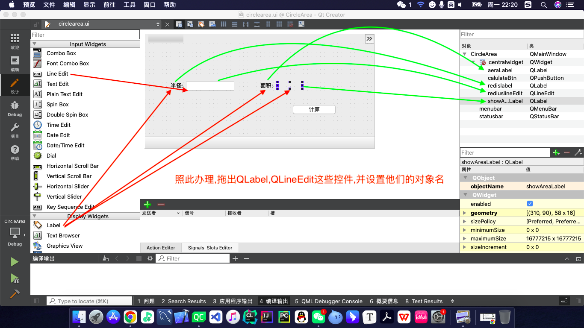Select the rediuslineEdit object

point(505,93)
